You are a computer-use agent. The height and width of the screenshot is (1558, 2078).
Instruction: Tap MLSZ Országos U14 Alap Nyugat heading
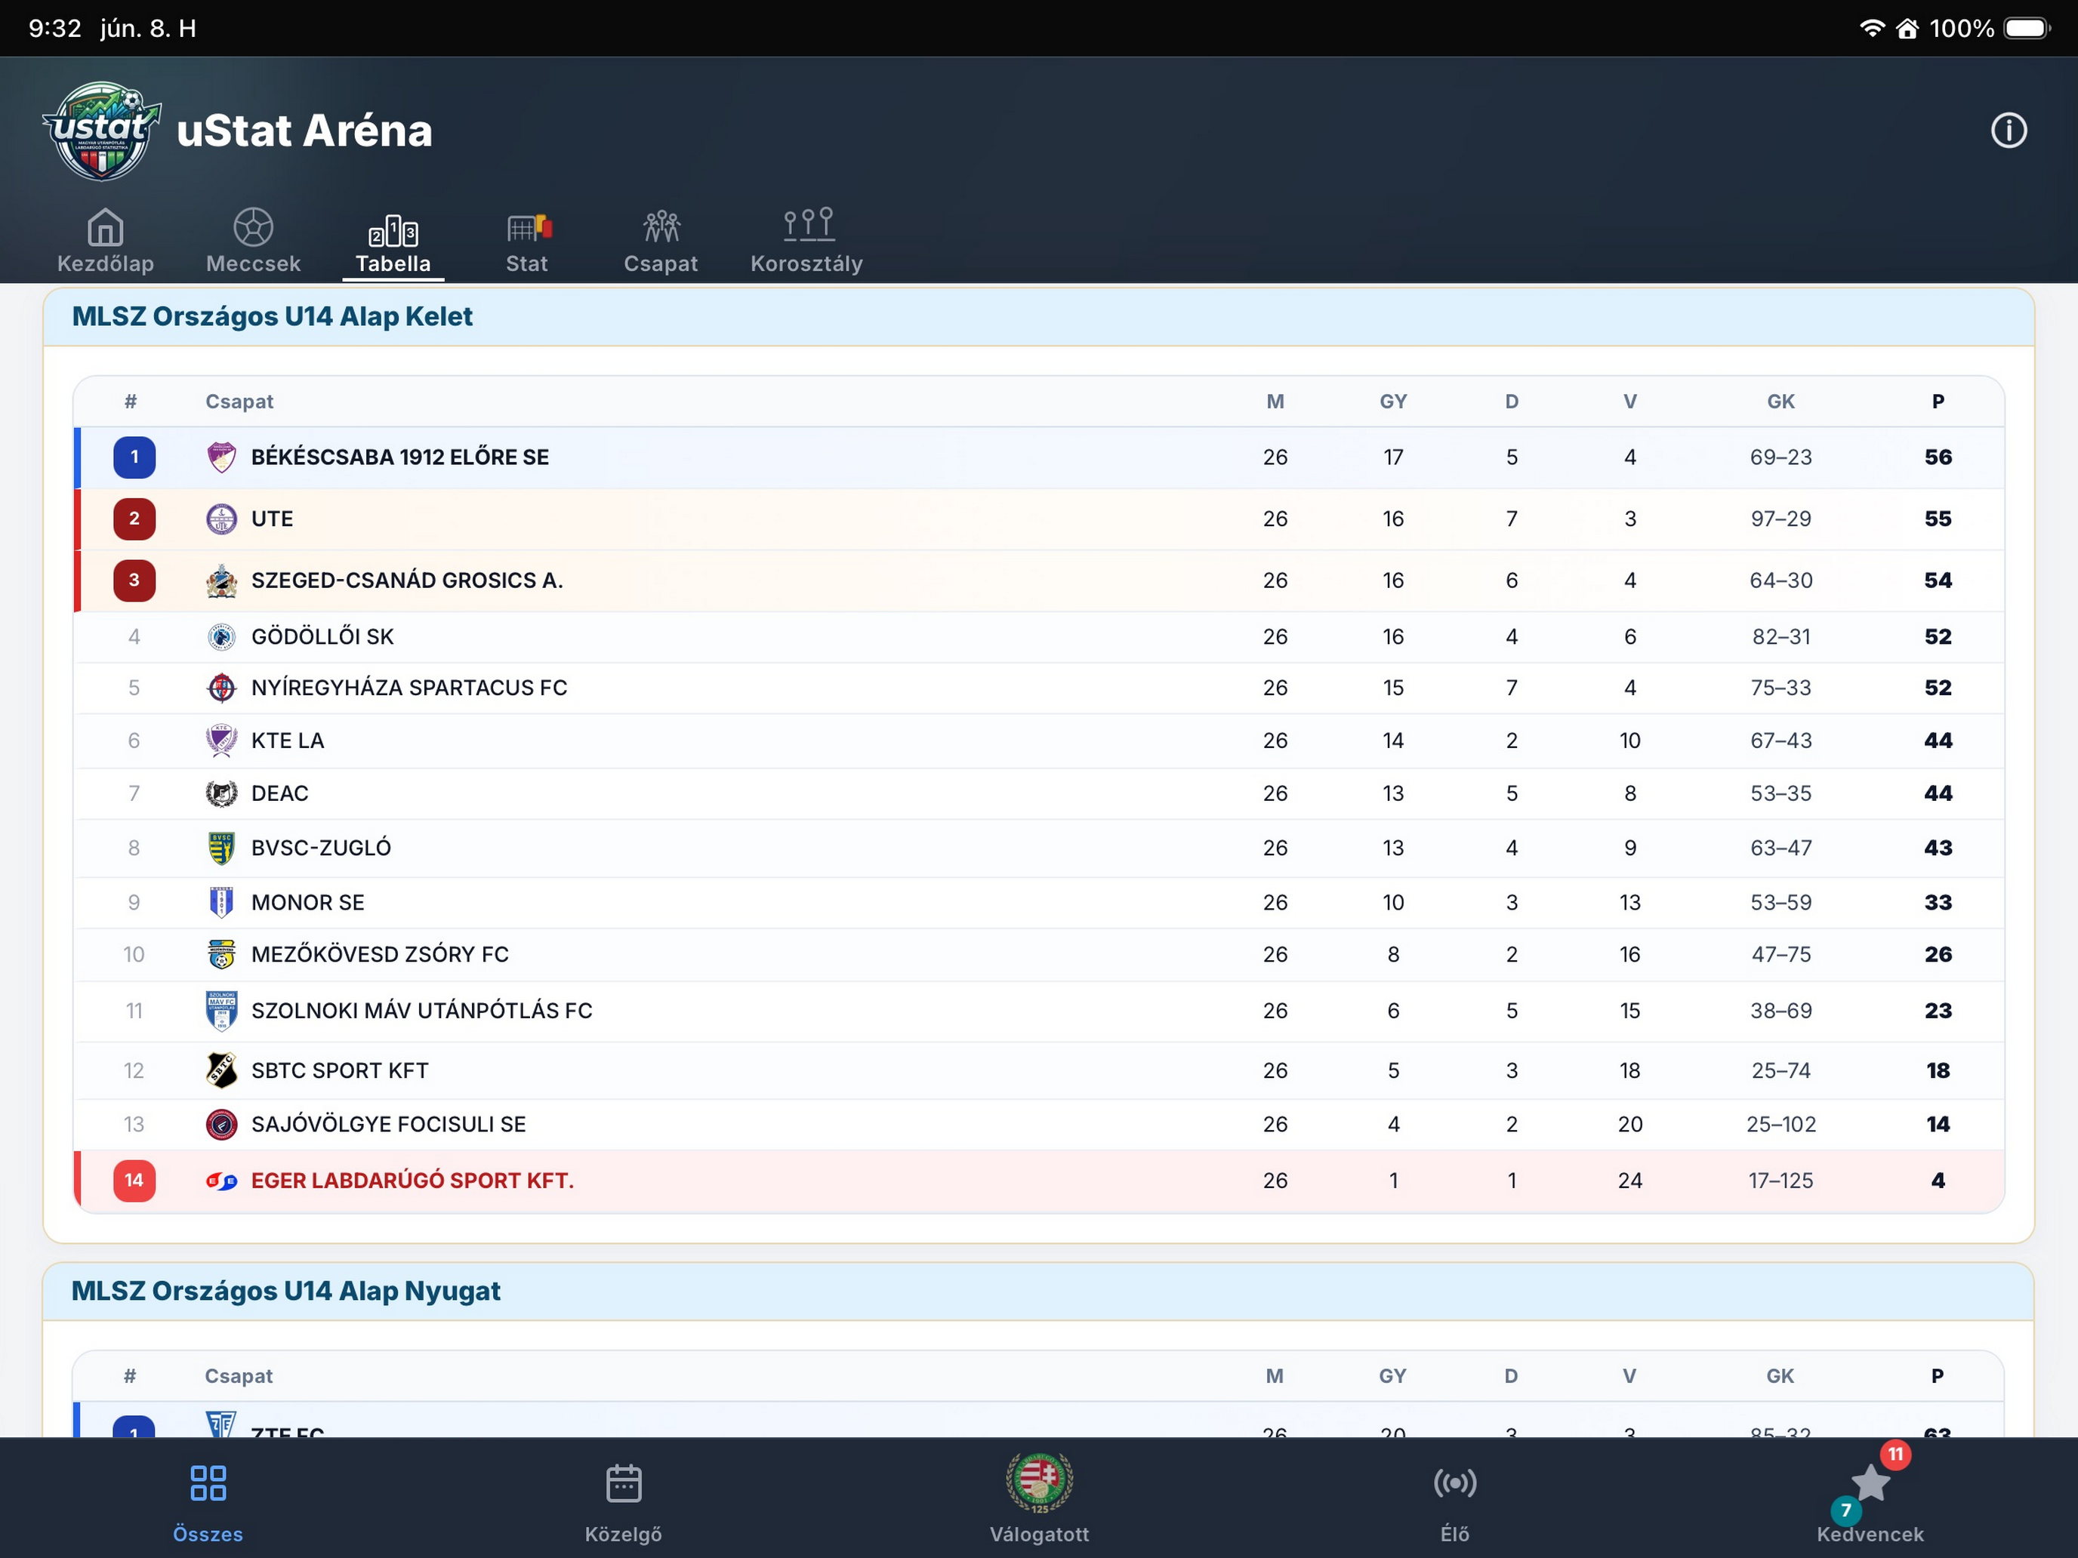click(x=286, y=1292)
